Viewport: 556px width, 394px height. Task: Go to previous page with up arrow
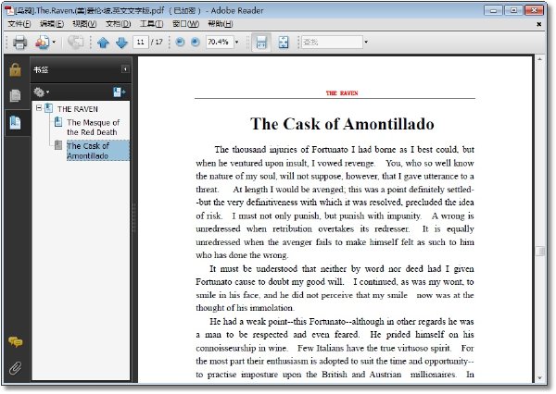[103, 43]
